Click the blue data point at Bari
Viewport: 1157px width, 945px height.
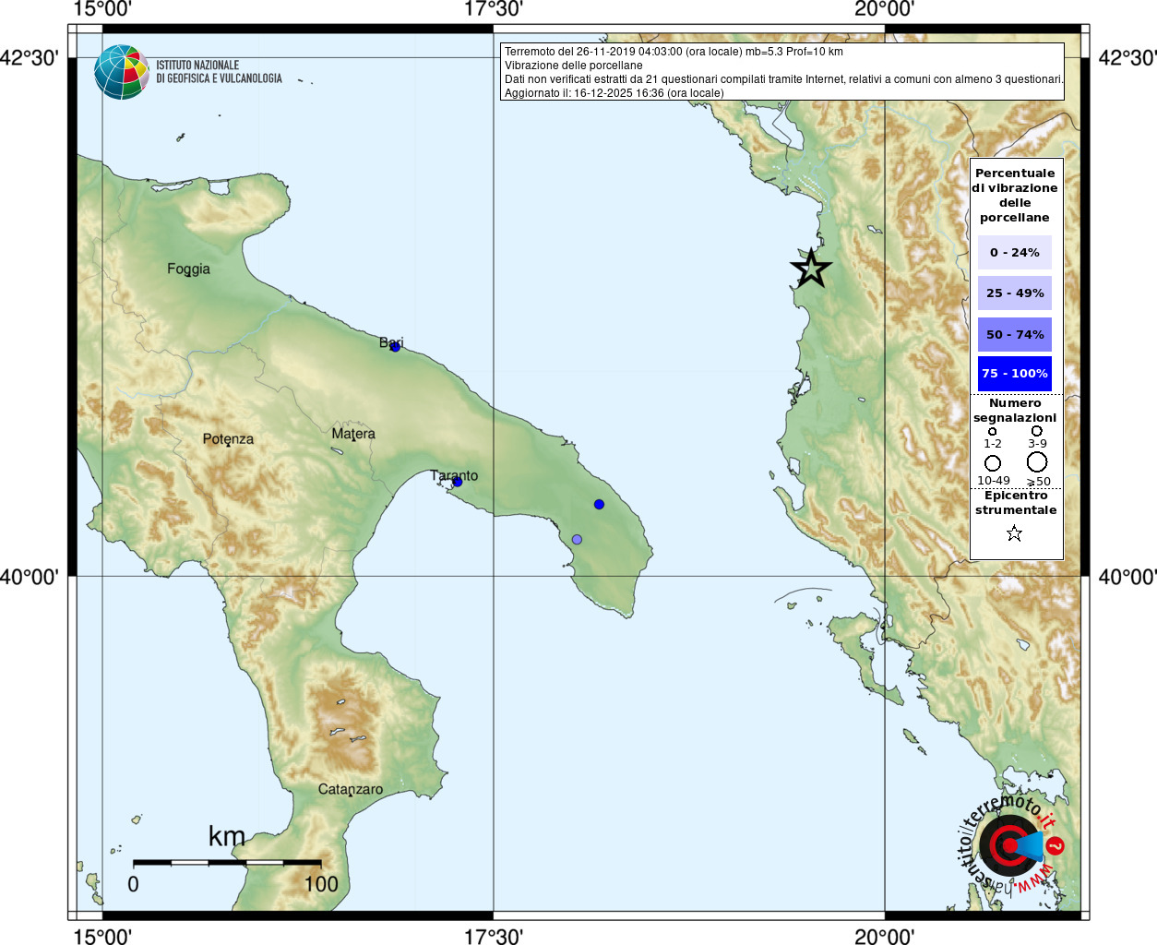(395, 346)
